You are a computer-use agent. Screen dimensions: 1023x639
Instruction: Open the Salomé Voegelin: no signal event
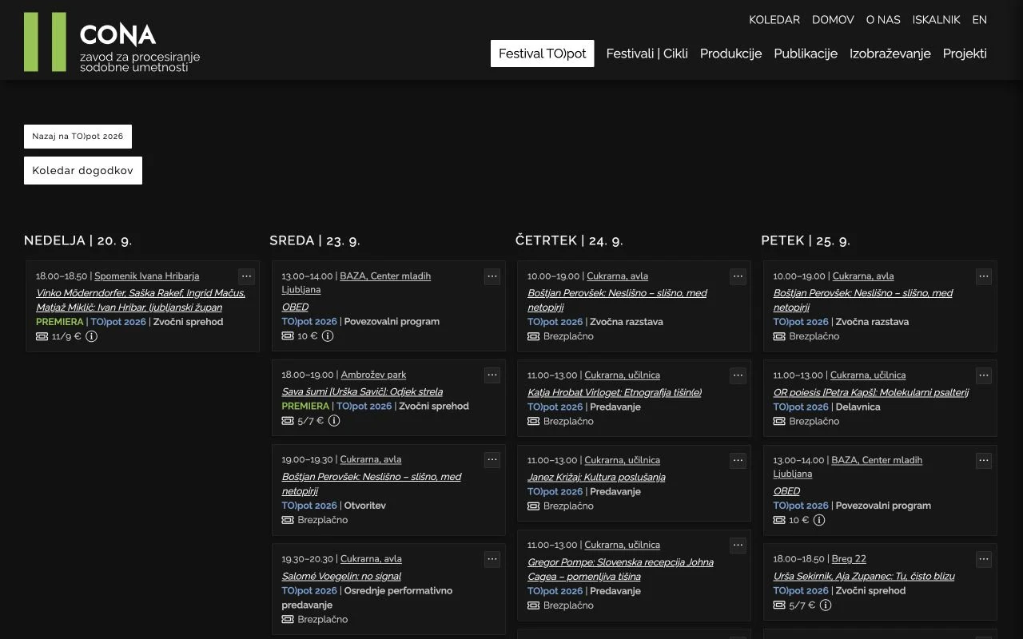(x=341, y=576)
